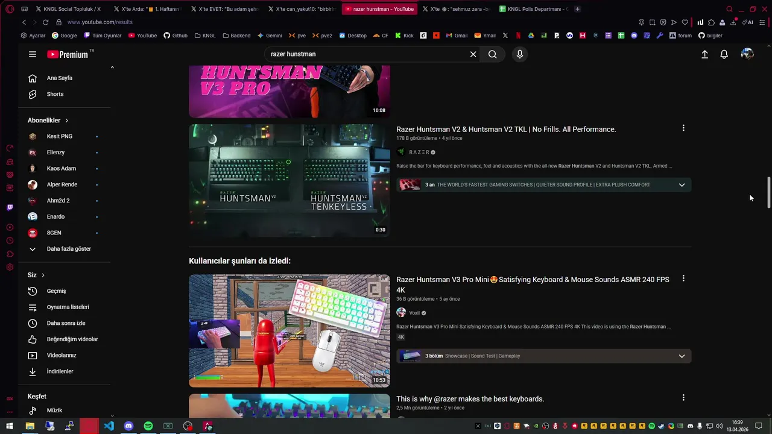
Task: Open Visual Studio Code from the taskbar
Action: [x=109, y=426]
